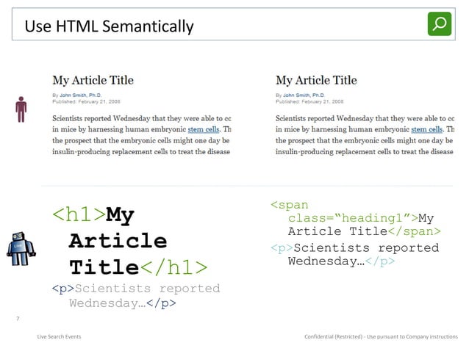Click the Live Search Events footer text

coord(59,336)
